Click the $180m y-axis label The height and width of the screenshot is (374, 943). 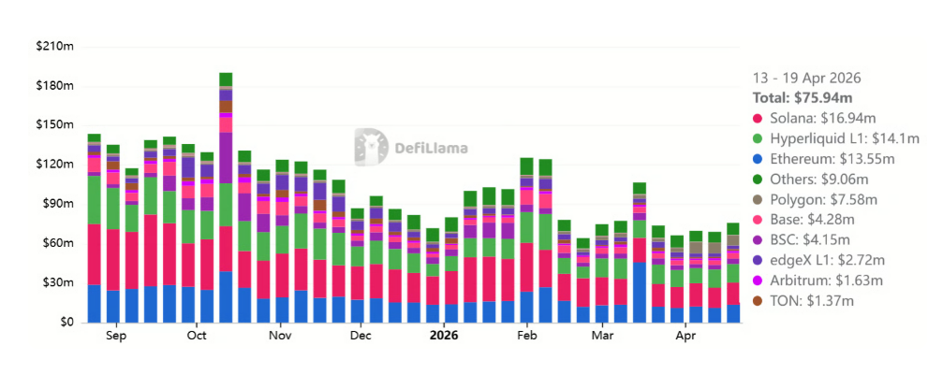tap(55, 86)
